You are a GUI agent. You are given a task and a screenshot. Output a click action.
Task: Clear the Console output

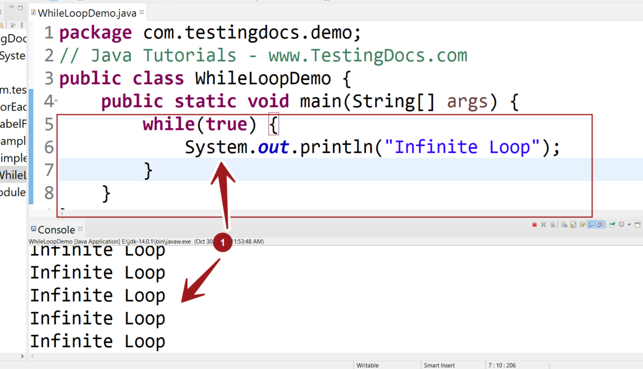point(564,225)
